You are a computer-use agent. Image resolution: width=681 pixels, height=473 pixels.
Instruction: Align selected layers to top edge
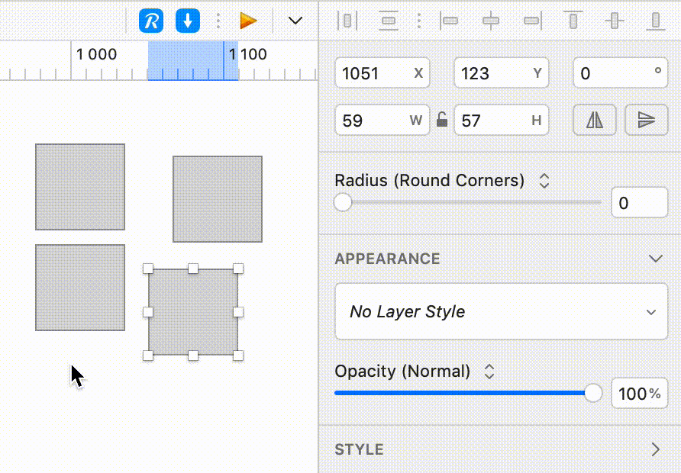pos(573,21)
